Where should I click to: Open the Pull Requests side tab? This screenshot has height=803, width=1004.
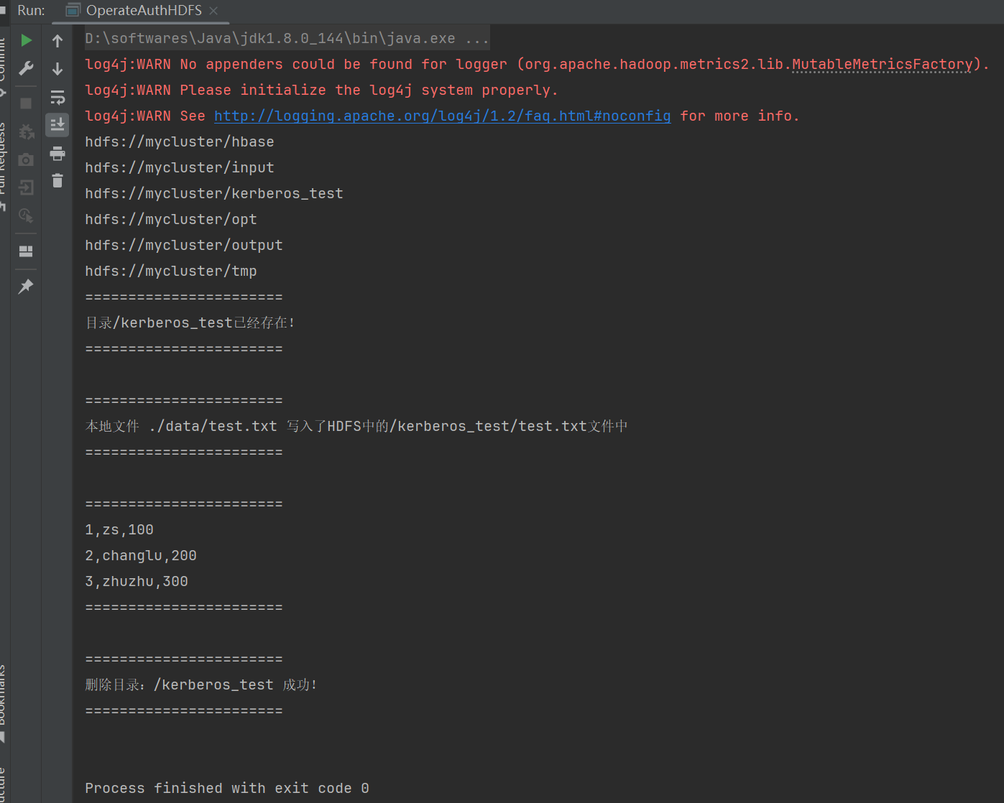point(2,165)
